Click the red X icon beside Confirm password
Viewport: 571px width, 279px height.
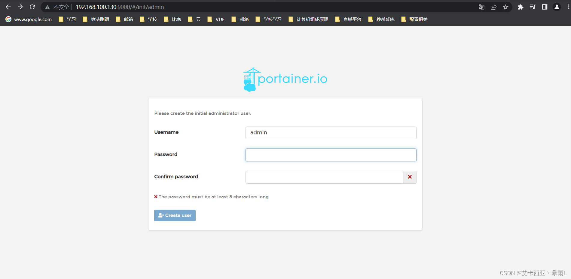point(410,177)
